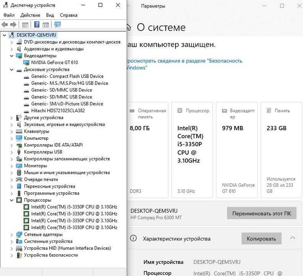This screenshot has width=303, height=276.
Task: Click the IDE ATA/ATAPI controllers icon
Action: 19,145
